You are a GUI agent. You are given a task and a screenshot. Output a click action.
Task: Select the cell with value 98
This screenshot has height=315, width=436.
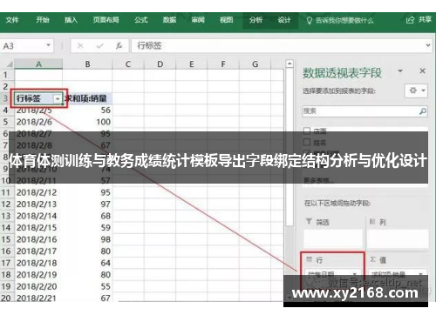[x=87, y=239]
